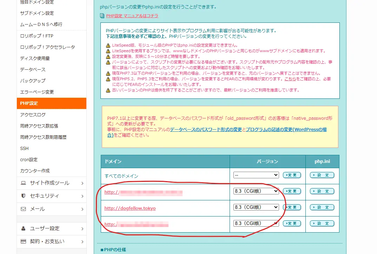
Task: Expand the セキュリティ sidebar section chevron
Action: [x=82, y=196]
